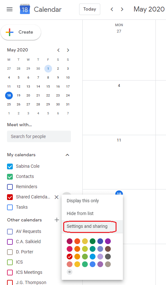This screenshot has width=166, height=285.
Task: Enable the Reminders calendar checkbox
Action: pyautogui.click(x=10, y=187)
